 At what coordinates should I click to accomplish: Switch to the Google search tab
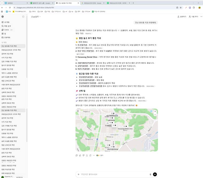[93, 3]
